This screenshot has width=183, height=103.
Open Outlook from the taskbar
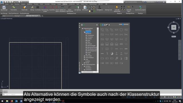coord(17,101)
